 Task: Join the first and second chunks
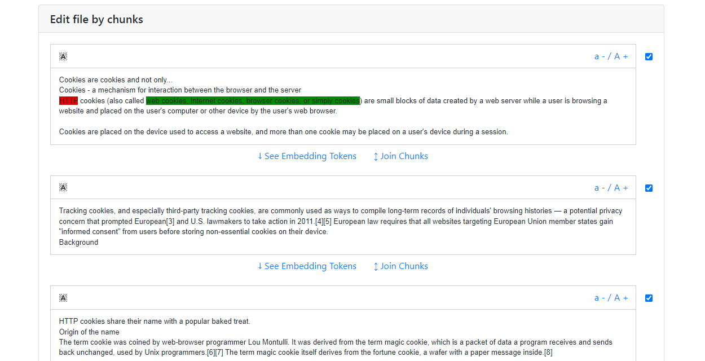400,156
